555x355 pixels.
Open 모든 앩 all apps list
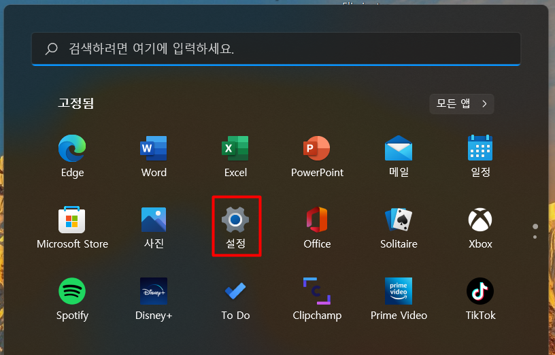pyautogui.click(x=462, y=103)
